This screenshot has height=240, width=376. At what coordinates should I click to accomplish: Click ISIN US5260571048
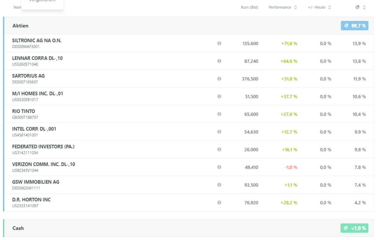(x=25, y=64)
